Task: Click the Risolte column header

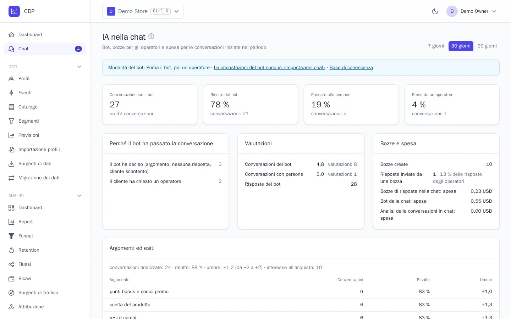Action: tap(423, 280)
